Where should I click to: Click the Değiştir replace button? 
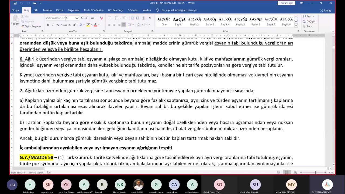(309, 21)
